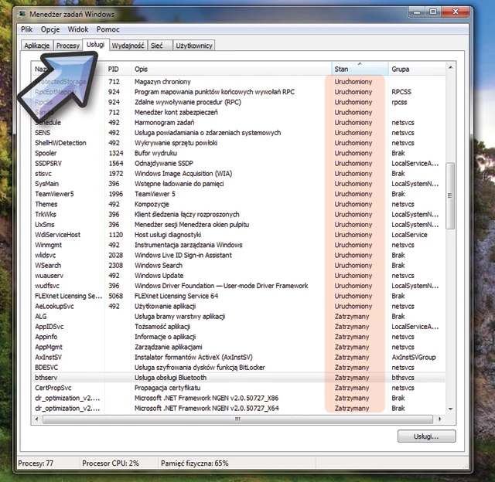Screen dimensions: 495x482
Task: Select the TeamViewer5 service row
Action: click(238, 194)
